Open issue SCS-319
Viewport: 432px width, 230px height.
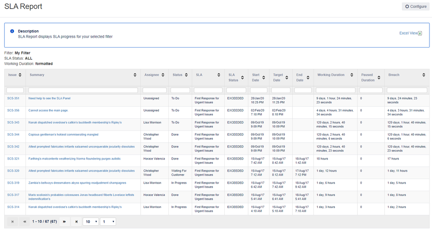pyautogui.click(x=13, y=183)
